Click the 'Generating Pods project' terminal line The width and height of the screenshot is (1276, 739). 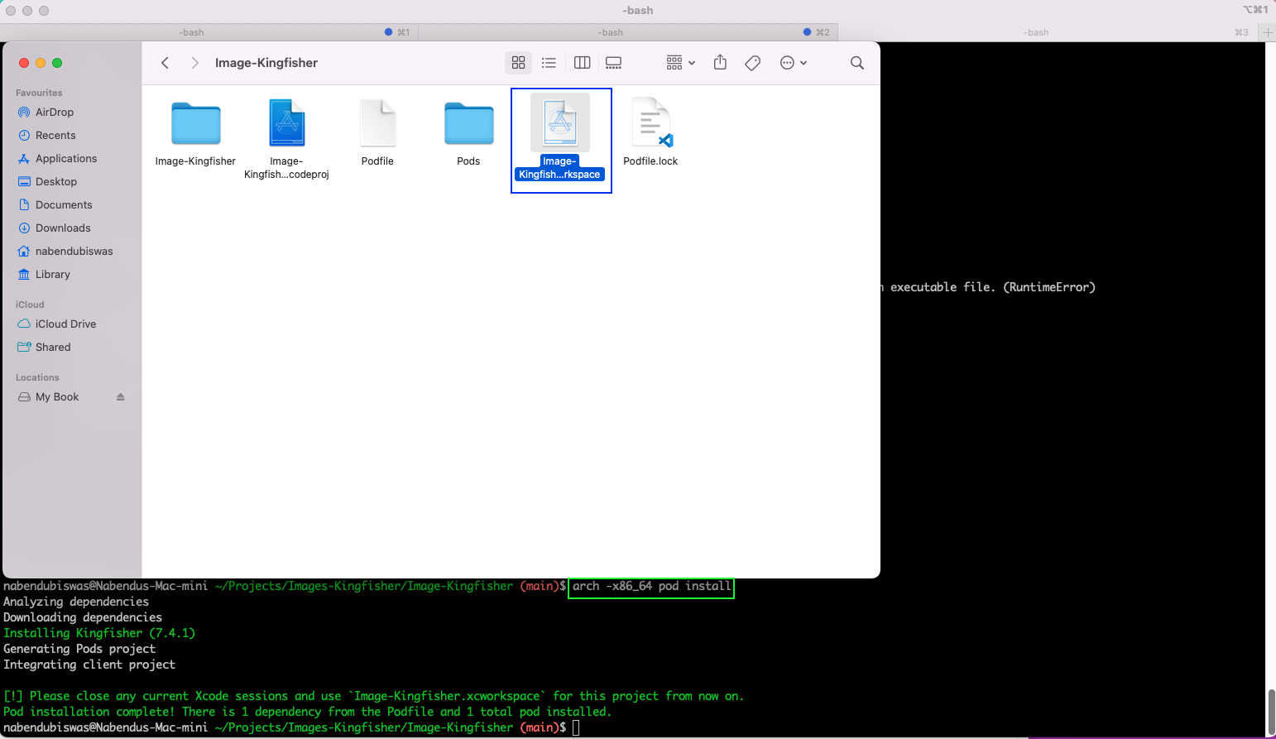(x=79, y=649)
